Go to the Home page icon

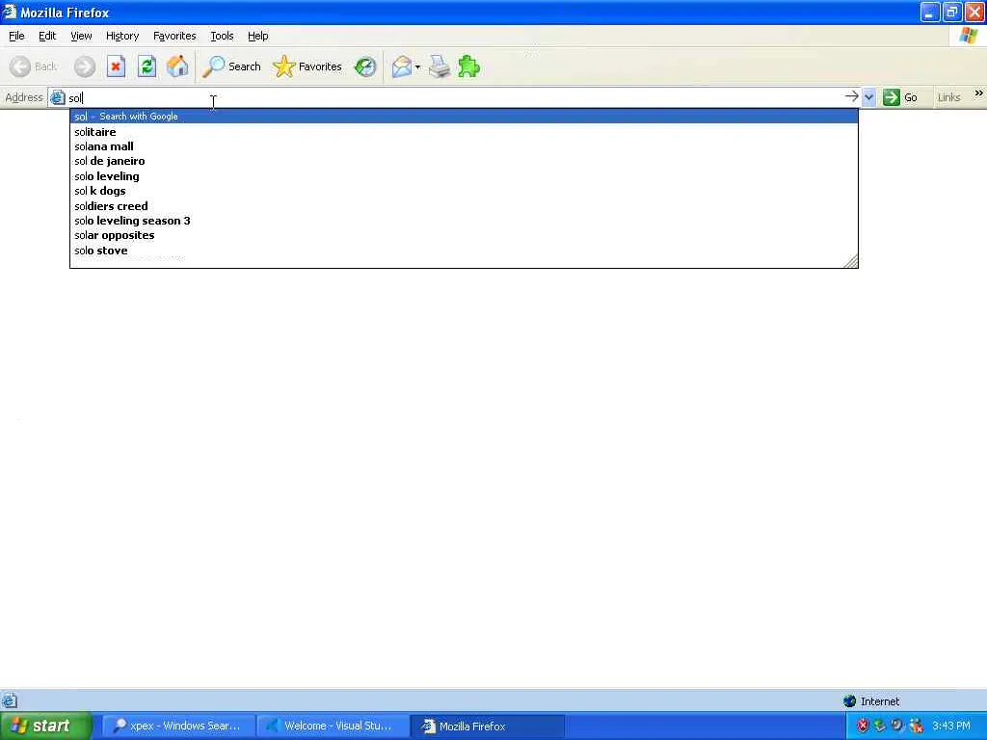coord(177,66)
